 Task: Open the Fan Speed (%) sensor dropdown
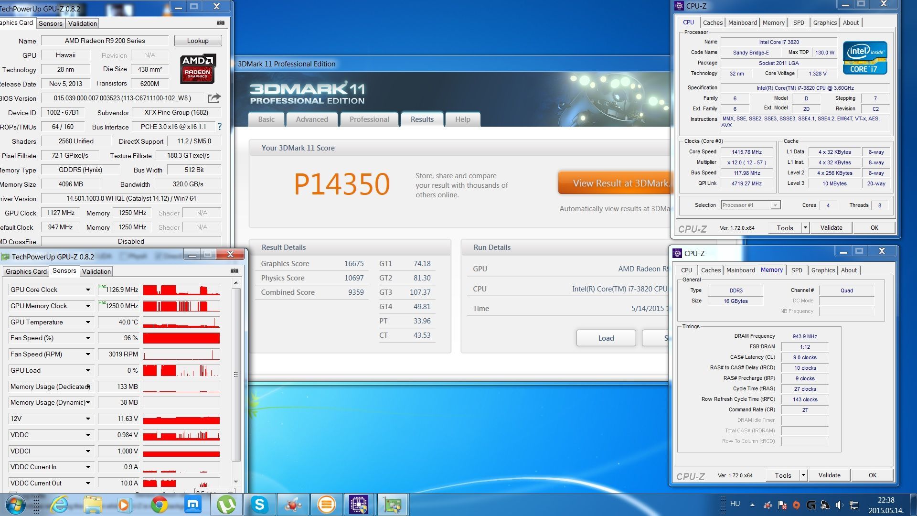(x=88, y=338)
